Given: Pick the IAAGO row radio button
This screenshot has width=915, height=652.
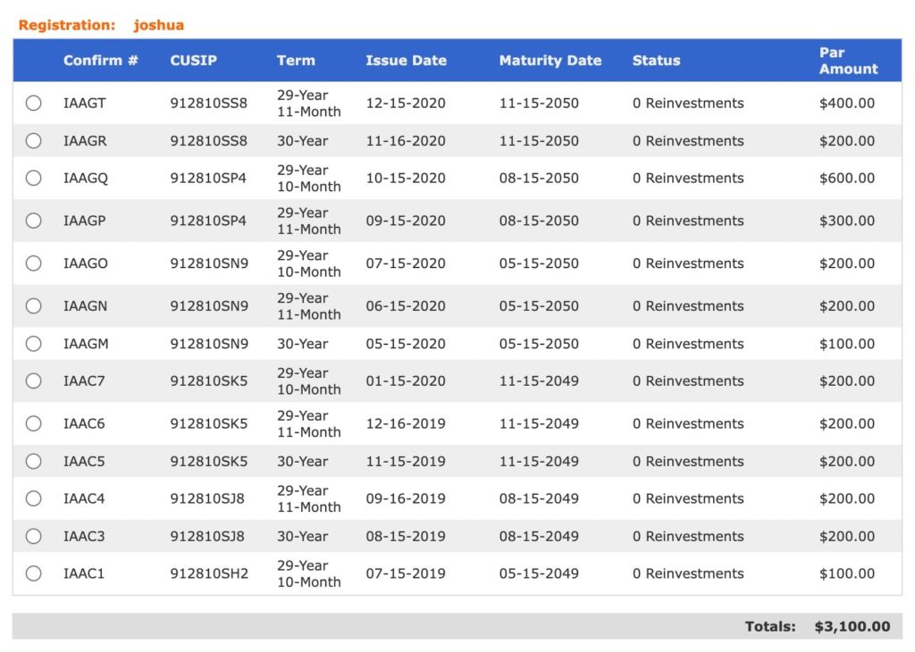Looking at the screenshot, I should point(33,263).
